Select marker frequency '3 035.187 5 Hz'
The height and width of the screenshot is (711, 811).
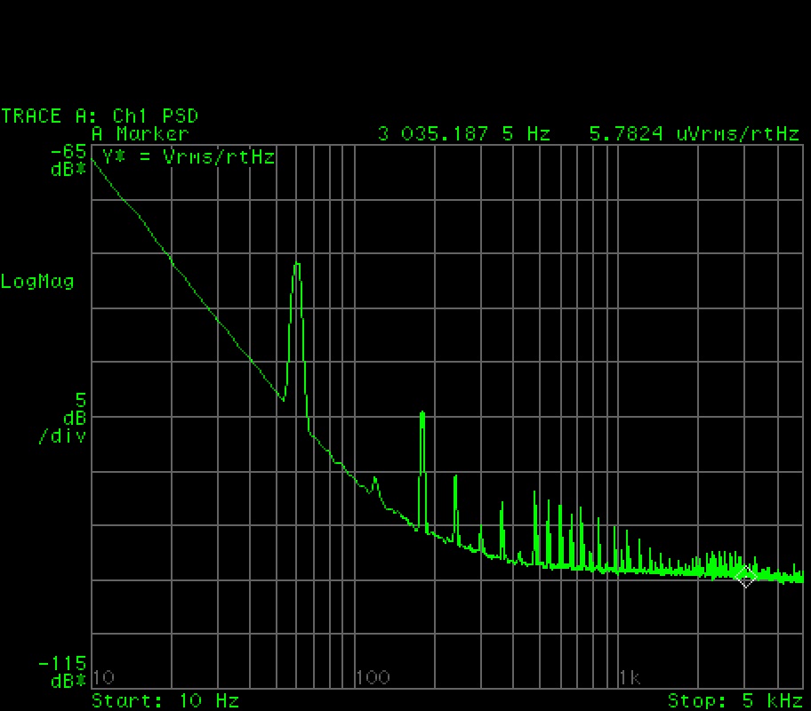click(464, 134)
